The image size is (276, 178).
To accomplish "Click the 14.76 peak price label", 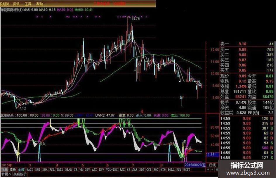I will [x=136, y=19].
